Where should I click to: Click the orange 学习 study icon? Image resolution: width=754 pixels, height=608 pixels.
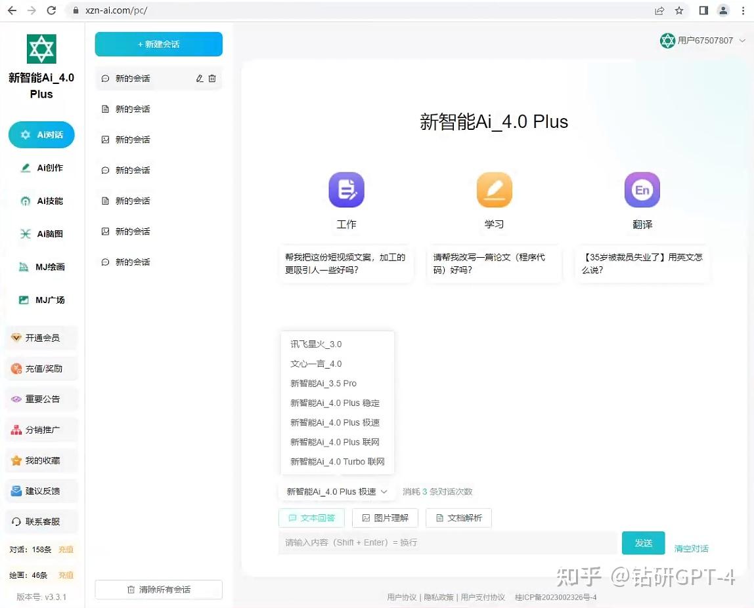(495, 190)
